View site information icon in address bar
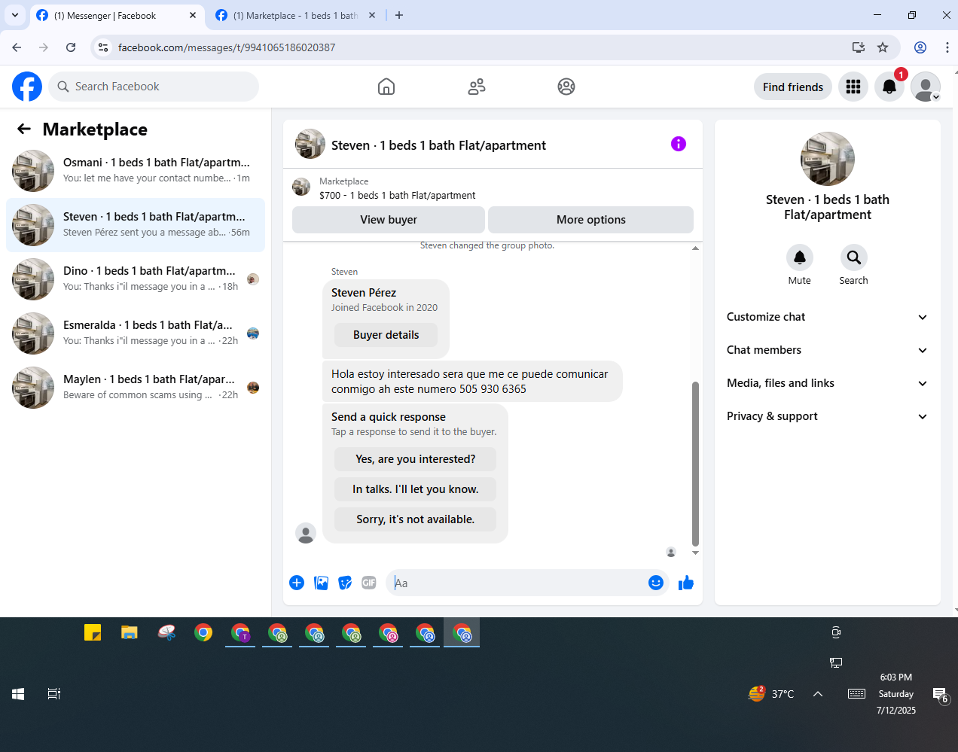This screenshot has width=958, height=752. click(x=103, y=47)
